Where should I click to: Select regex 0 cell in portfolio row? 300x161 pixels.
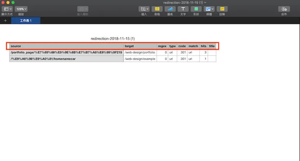pyautogui.click(x=162, y=52)
